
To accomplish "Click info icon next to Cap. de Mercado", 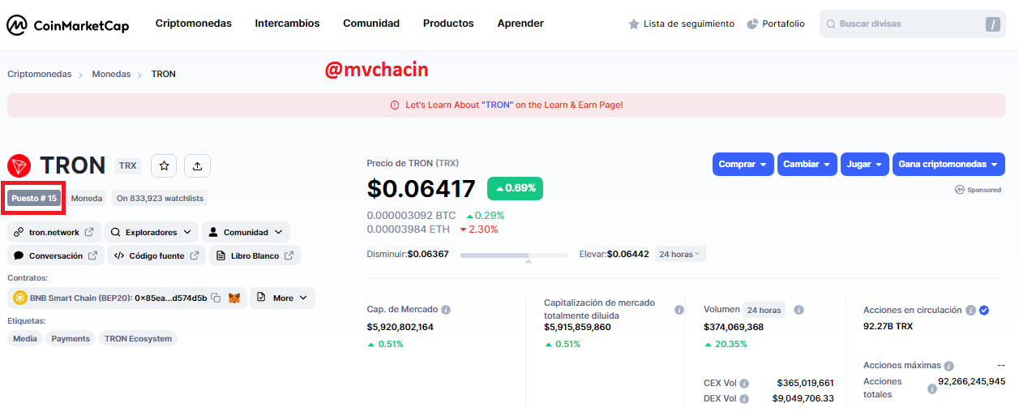I will (x=446, y=310).
